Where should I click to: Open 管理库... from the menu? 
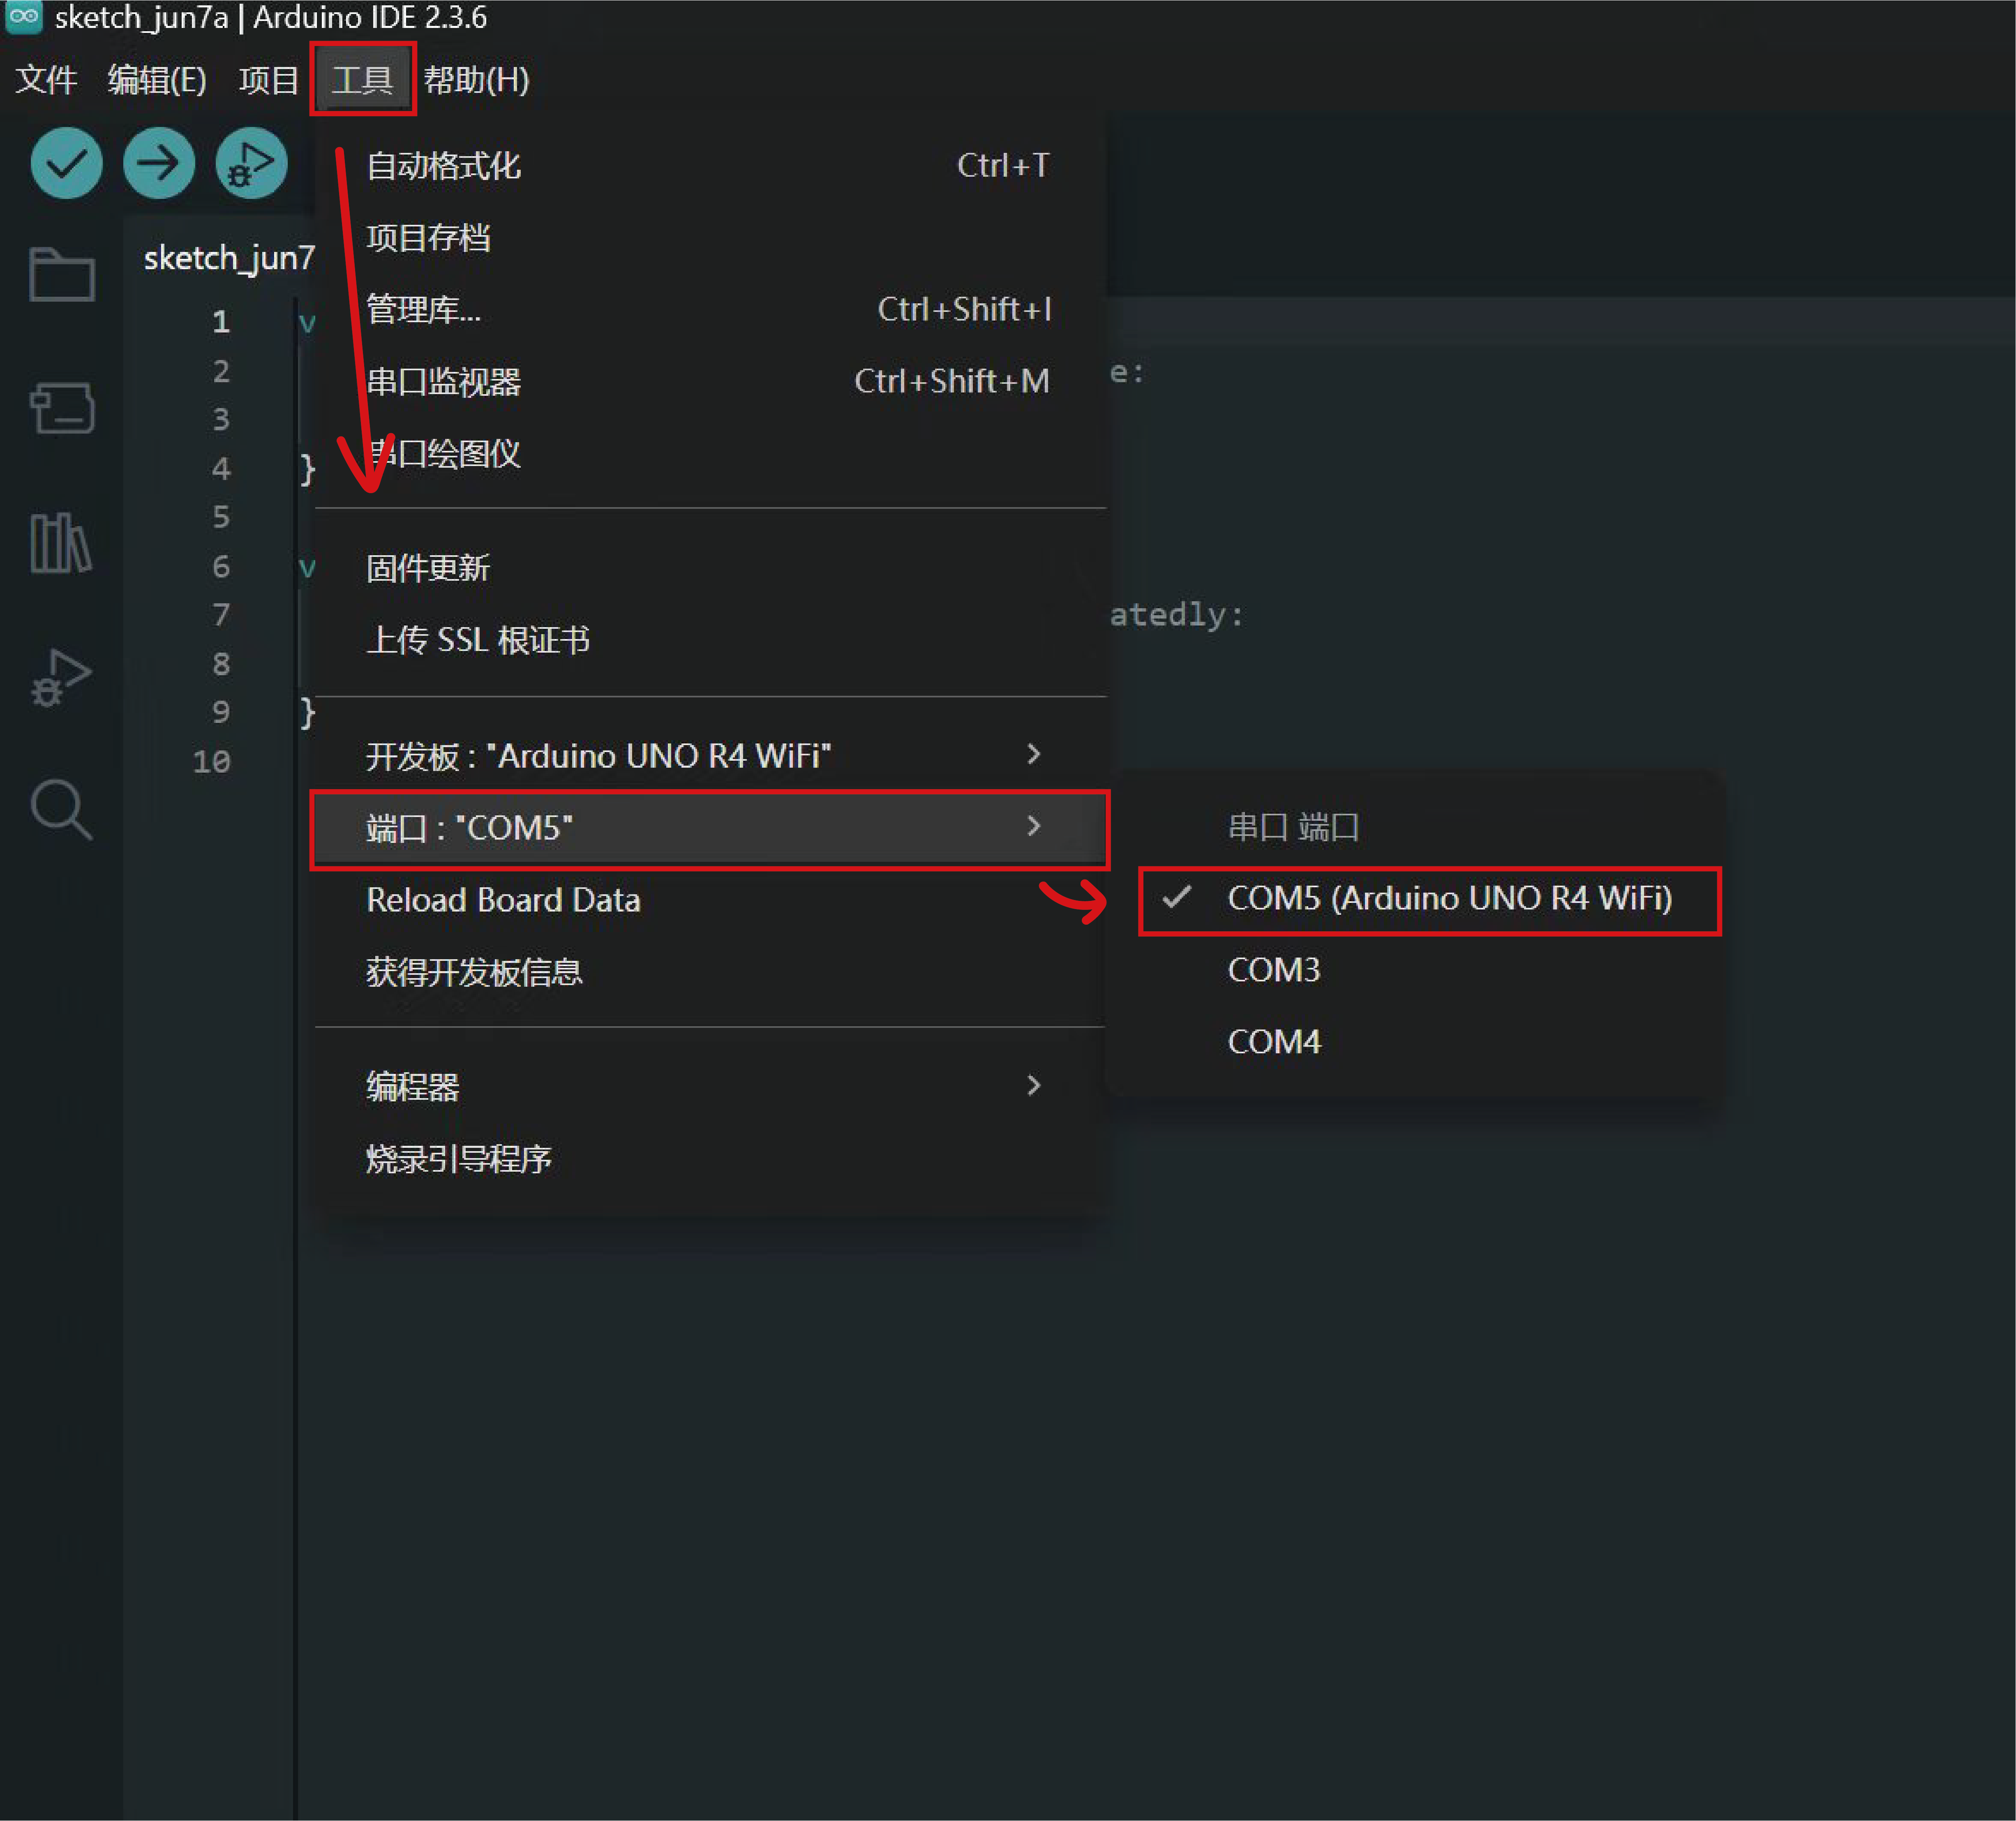(x=710, y=310)
